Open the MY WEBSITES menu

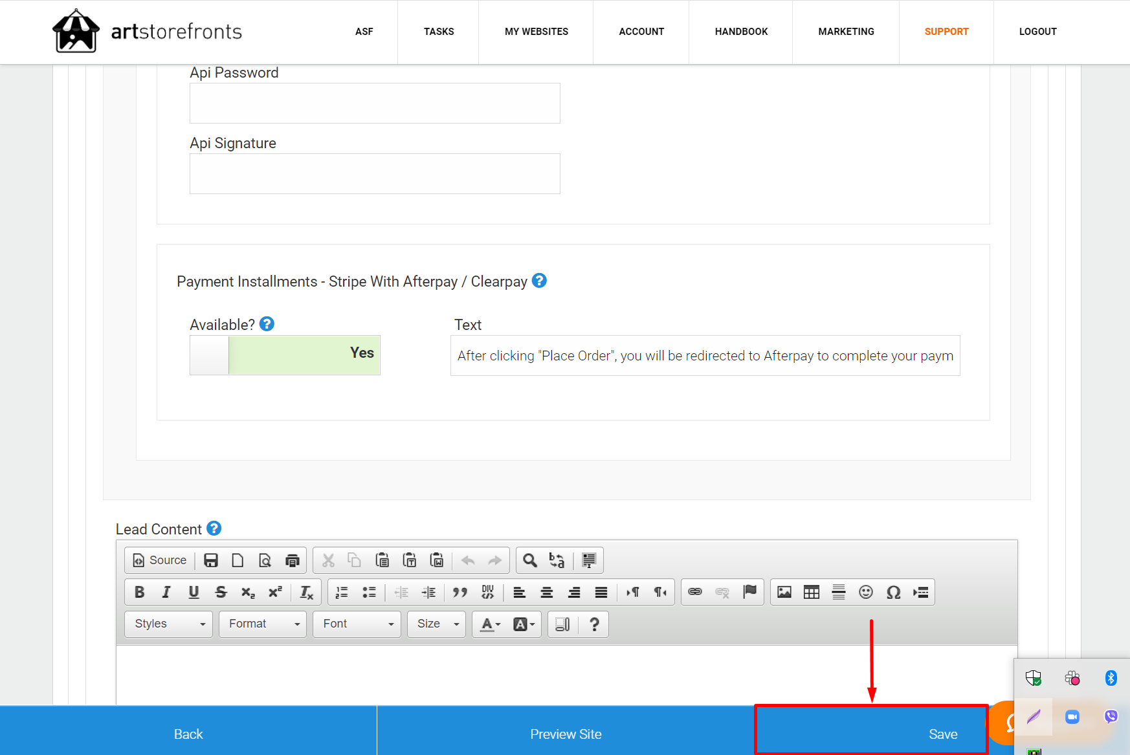(536, 32)
